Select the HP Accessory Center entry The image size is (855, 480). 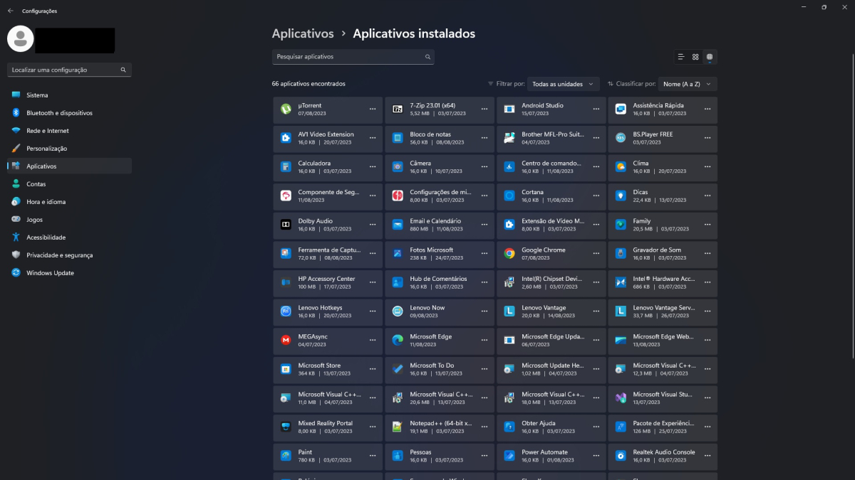[x=328, y=282]
